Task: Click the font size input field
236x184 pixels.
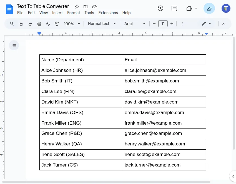Action: [163, 24]
